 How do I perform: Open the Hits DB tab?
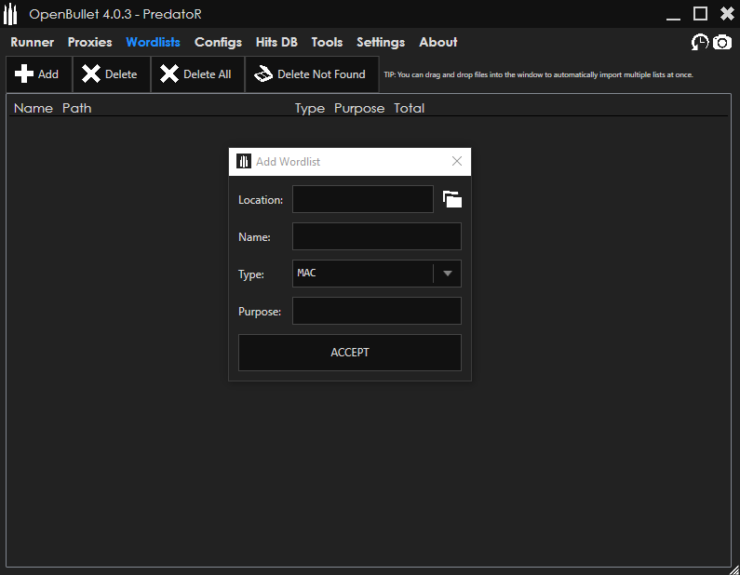276,42
